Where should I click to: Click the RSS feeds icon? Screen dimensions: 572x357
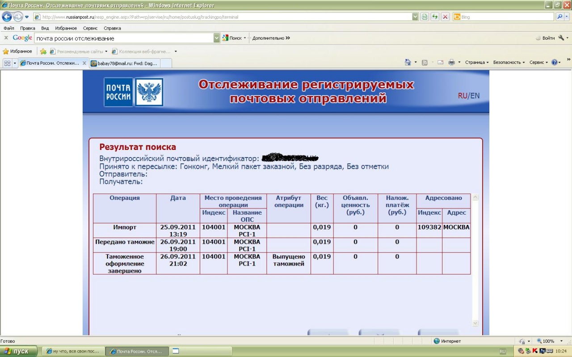pos(425,62)
